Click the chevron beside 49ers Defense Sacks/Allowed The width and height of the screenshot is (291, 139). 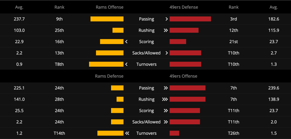[x=167, y=53]
